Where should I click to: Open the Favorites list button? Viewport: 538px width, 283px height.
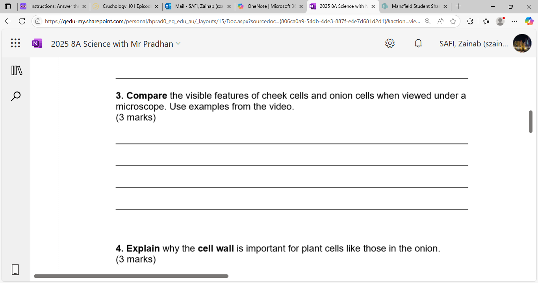[x=486, y=21]
